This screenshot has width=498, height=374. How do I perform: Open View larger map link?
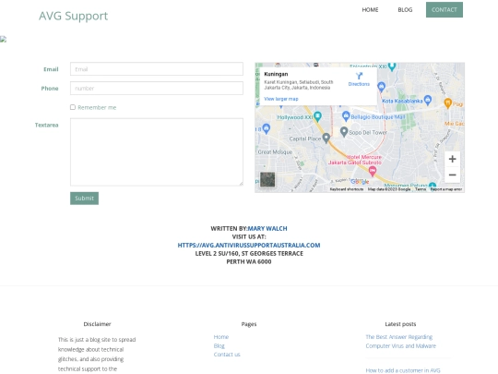[x=281, y=99]
